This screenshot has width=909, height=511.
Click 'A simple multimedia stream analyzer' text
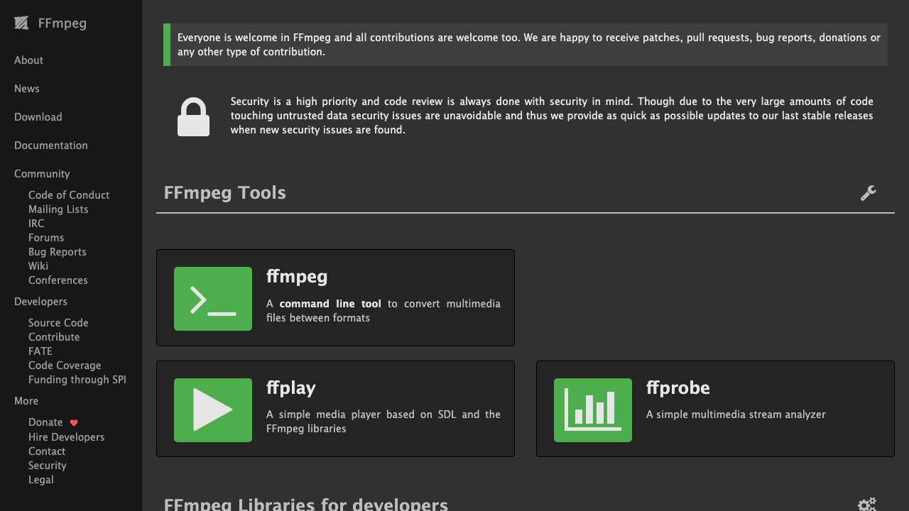click(736, 414)
